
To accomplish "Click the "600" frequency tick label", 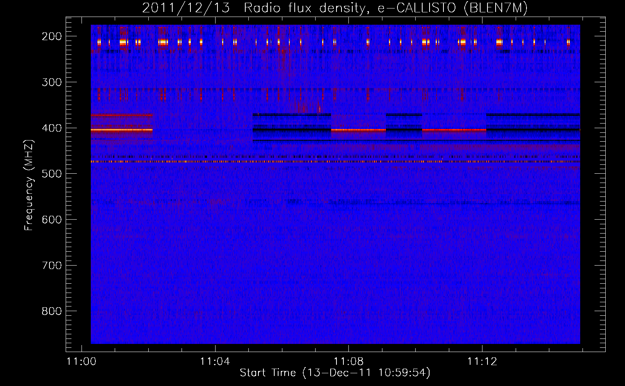I will [x=52, y=220].
